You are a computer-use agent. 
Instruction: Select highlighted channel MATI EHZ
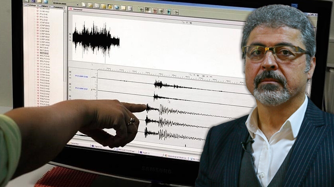(45, 53)
